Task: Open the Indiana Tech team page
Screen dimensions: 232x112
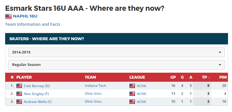Action: tap(95, 86)
